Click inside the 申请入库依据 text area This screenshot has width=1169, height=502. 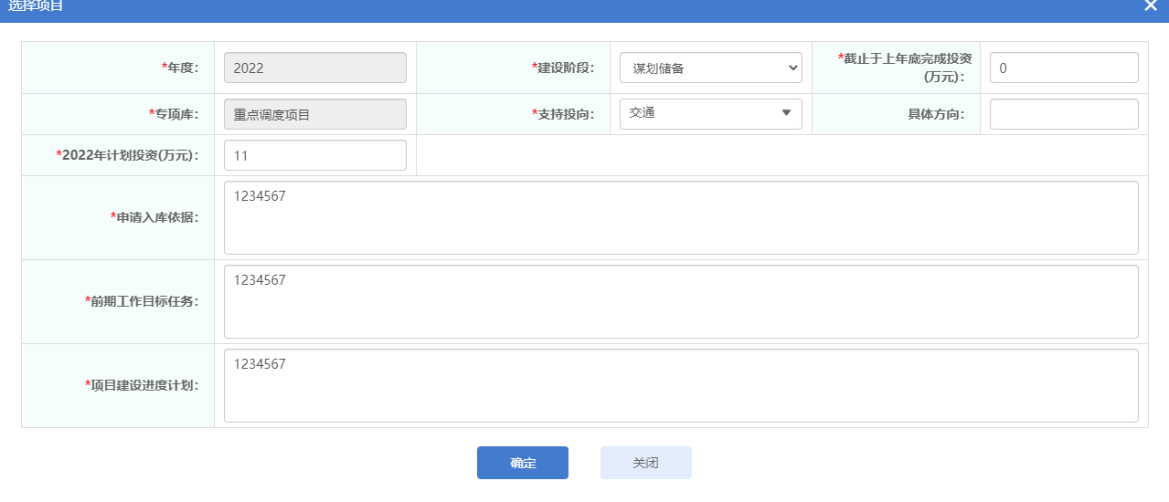point(680,217)
